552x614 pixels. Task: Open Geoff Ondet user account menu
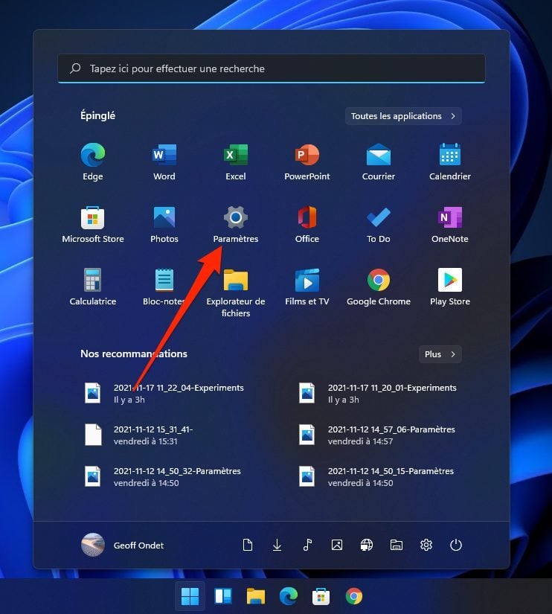(123, 545)
